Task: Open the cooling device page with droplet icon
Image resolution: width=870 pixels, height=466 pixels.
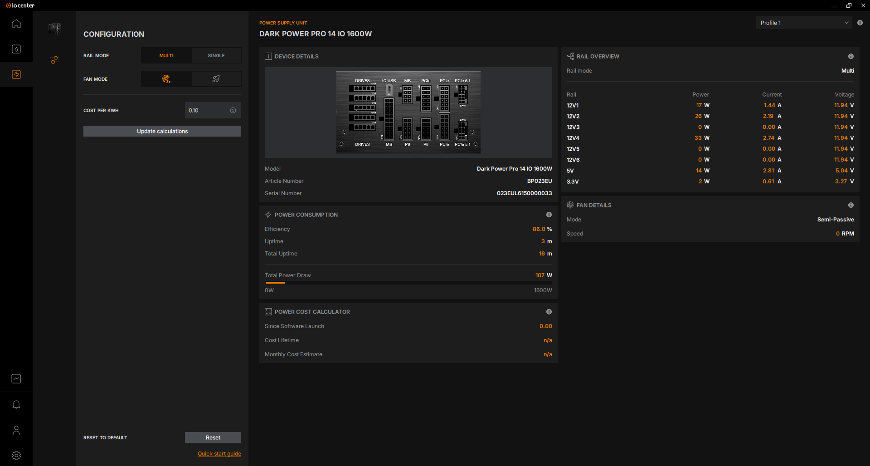Action: pyautogui.click(x=16, y=49)
